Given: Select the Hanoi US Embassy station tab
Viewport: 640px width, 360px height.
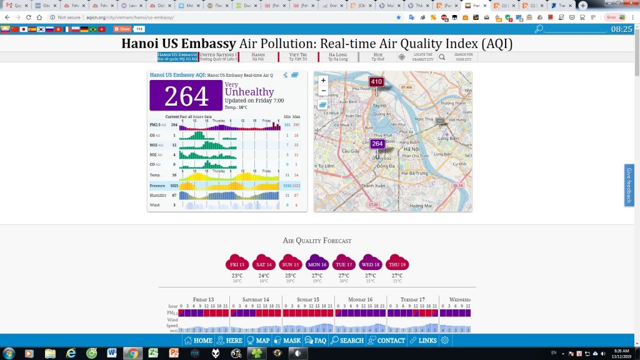Looking at the screenshot, I should [177, 57].
